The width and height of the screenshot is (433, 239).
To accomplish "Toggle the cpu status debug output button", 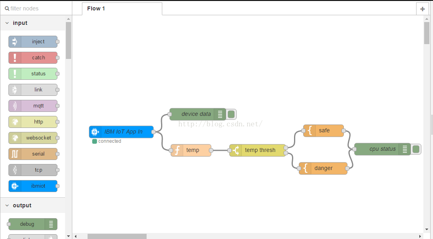I will 416,149.
